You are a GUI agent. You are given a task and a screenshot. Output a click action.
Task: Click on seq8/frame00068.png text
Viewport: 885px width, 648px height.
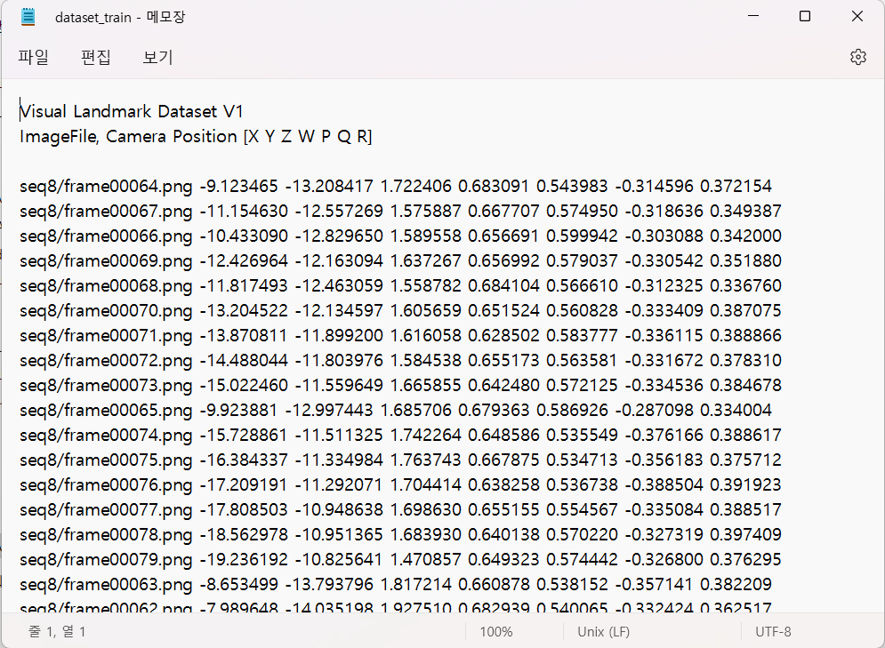click(106, 286)
